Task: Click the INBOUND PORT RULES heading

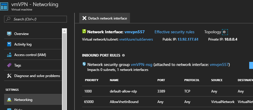Action: pyautogui.click(x=101, y=55)
